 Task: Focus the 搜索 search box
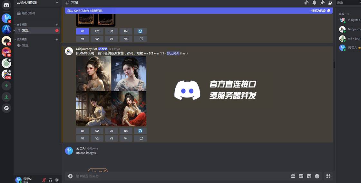click(348, 3)
